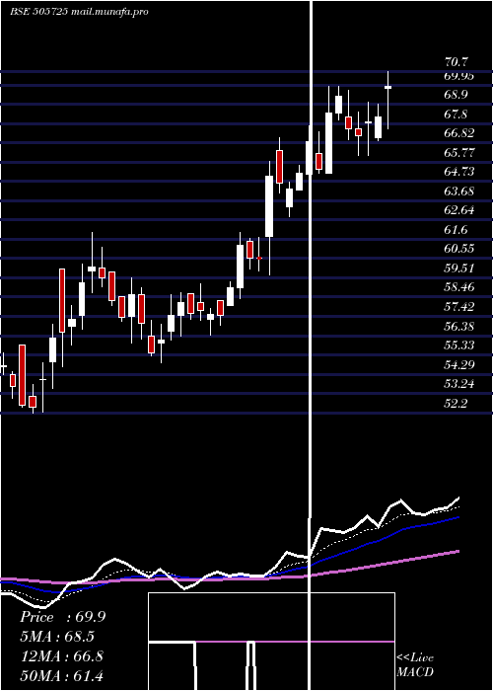This screenshot has height=691, width=493.
Task: Click the 66.82 price axis label
Action: coord(459,133)
